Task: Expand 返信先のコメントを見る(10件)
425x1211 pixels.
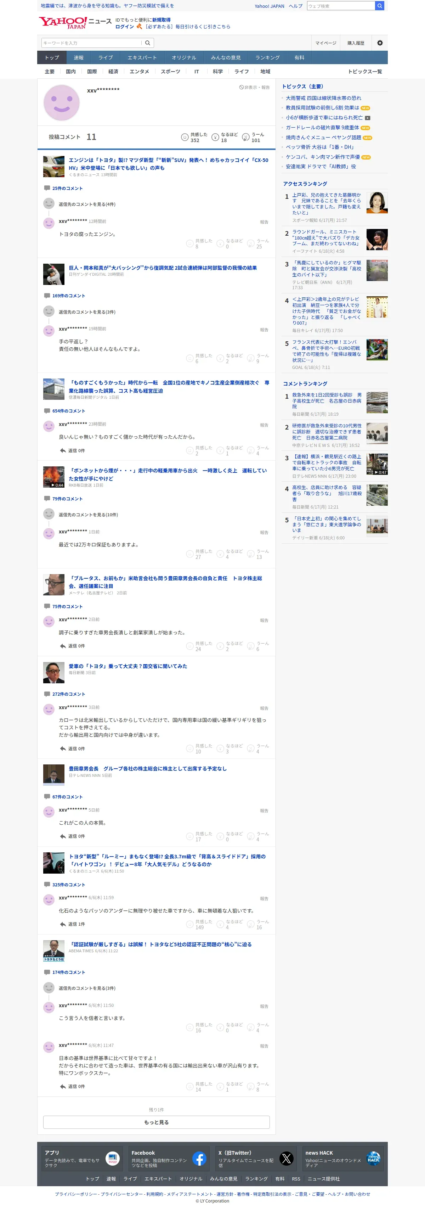Action: point(88,515)
